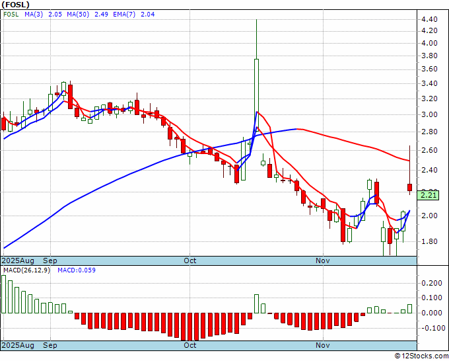Click the 4.00 price axis label
This screenshot has width=449, height=361.
tap(429, 43)
